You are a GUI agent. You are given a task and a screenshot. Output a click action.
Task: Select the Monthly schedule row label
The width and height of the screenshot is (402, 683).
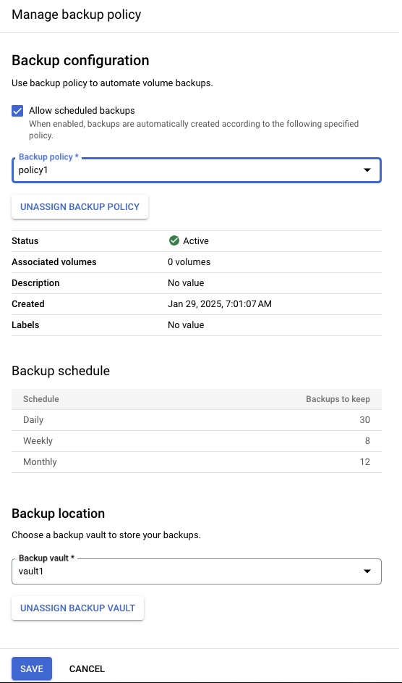[x=40, y=461]
